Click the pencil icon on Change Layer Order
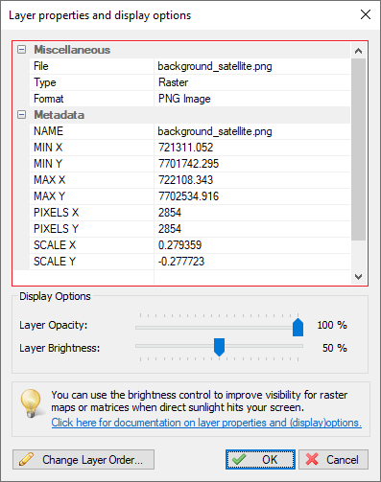Image resolution: width=381 pixels, height=482 pixels. click(26, 460)
